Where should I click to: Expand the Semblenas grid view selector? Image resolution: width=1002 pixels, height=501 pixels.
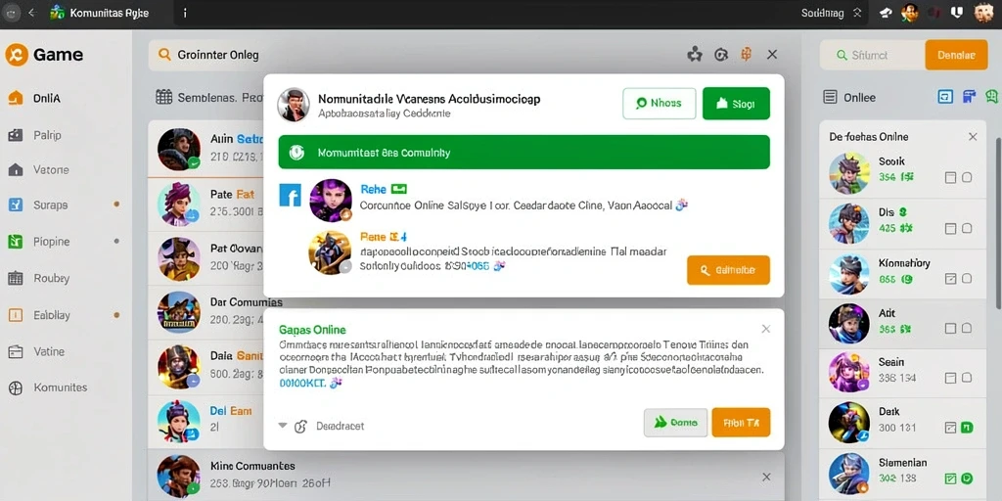tap(164, 97)
